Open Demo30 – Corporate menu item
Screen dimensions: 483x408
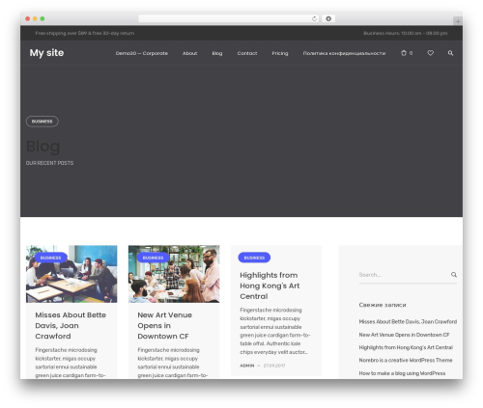(142, 53)
